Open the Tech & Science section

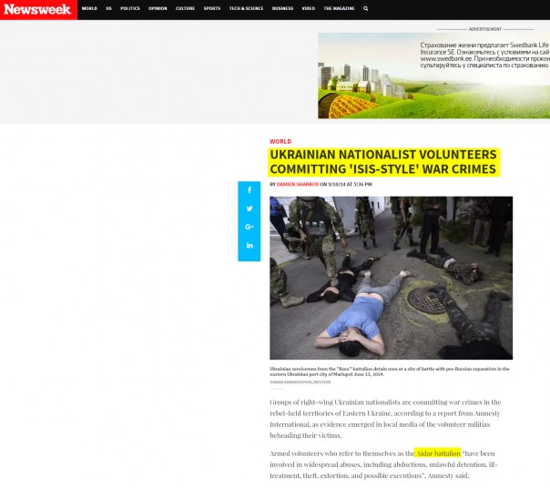(x=246, y=8)
